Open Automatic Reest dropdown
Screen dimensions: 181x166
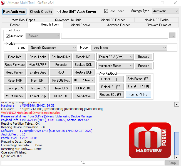click(116, 66)
